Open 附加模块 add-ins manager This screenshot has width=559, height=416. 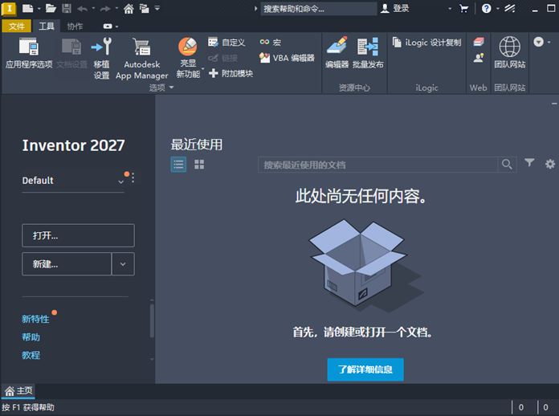[231, 73]
